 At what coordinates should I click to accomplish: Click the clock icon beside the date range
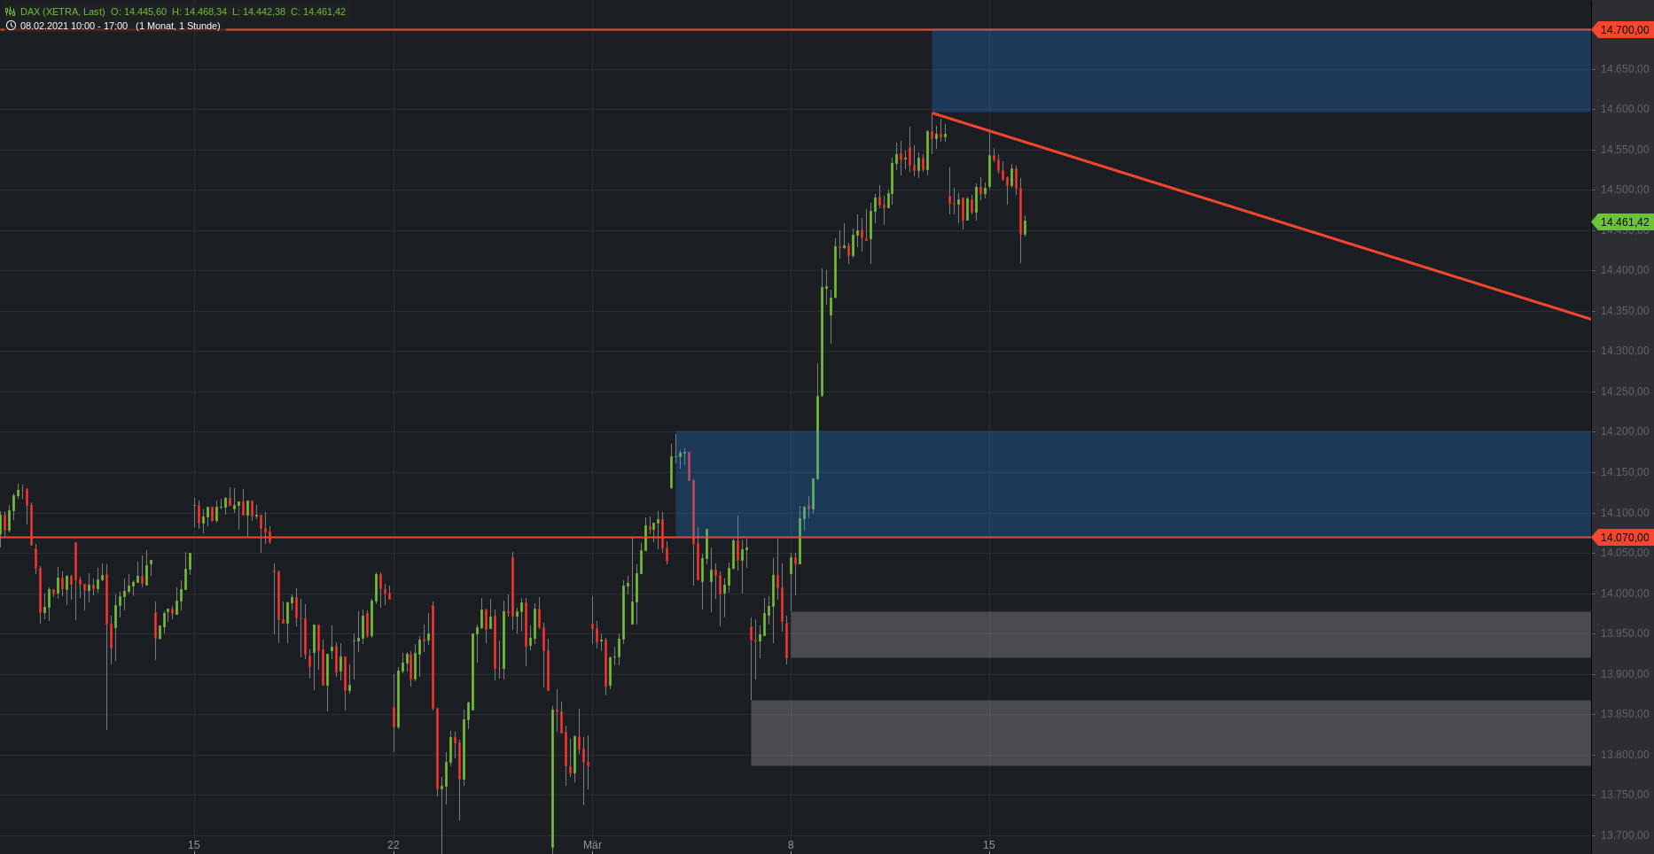tap(11, 26)
